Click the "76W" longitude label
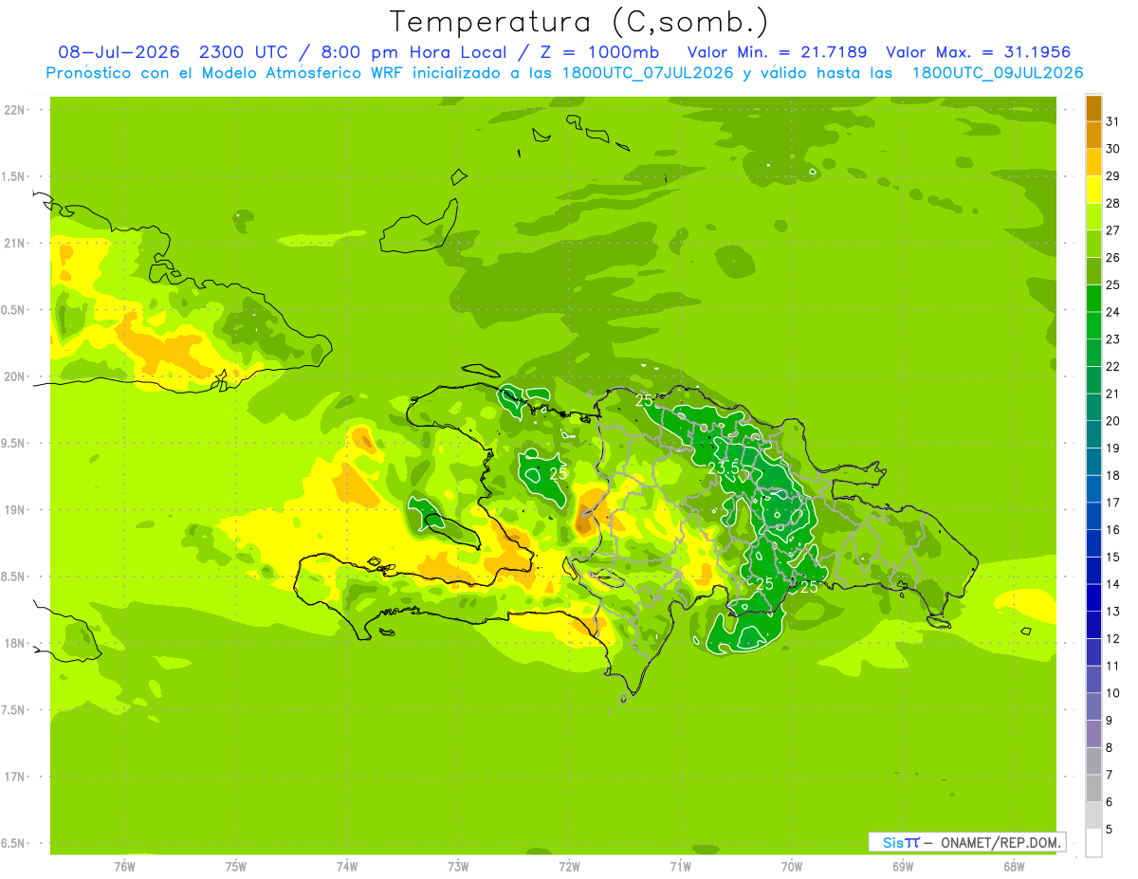 pos(124,866)
